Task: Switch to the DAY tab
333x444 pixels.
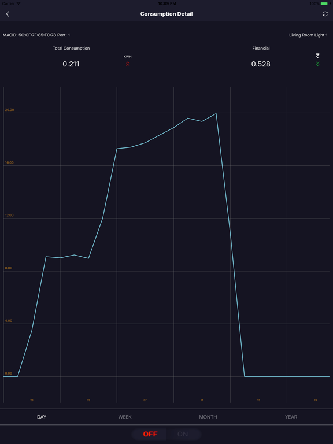Action: (42, 417)
